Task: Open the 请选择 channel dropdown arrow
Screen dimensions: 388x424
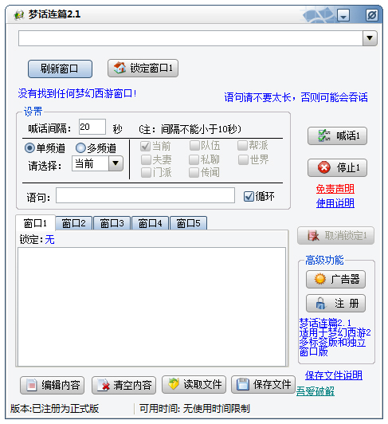Action: 116,163
